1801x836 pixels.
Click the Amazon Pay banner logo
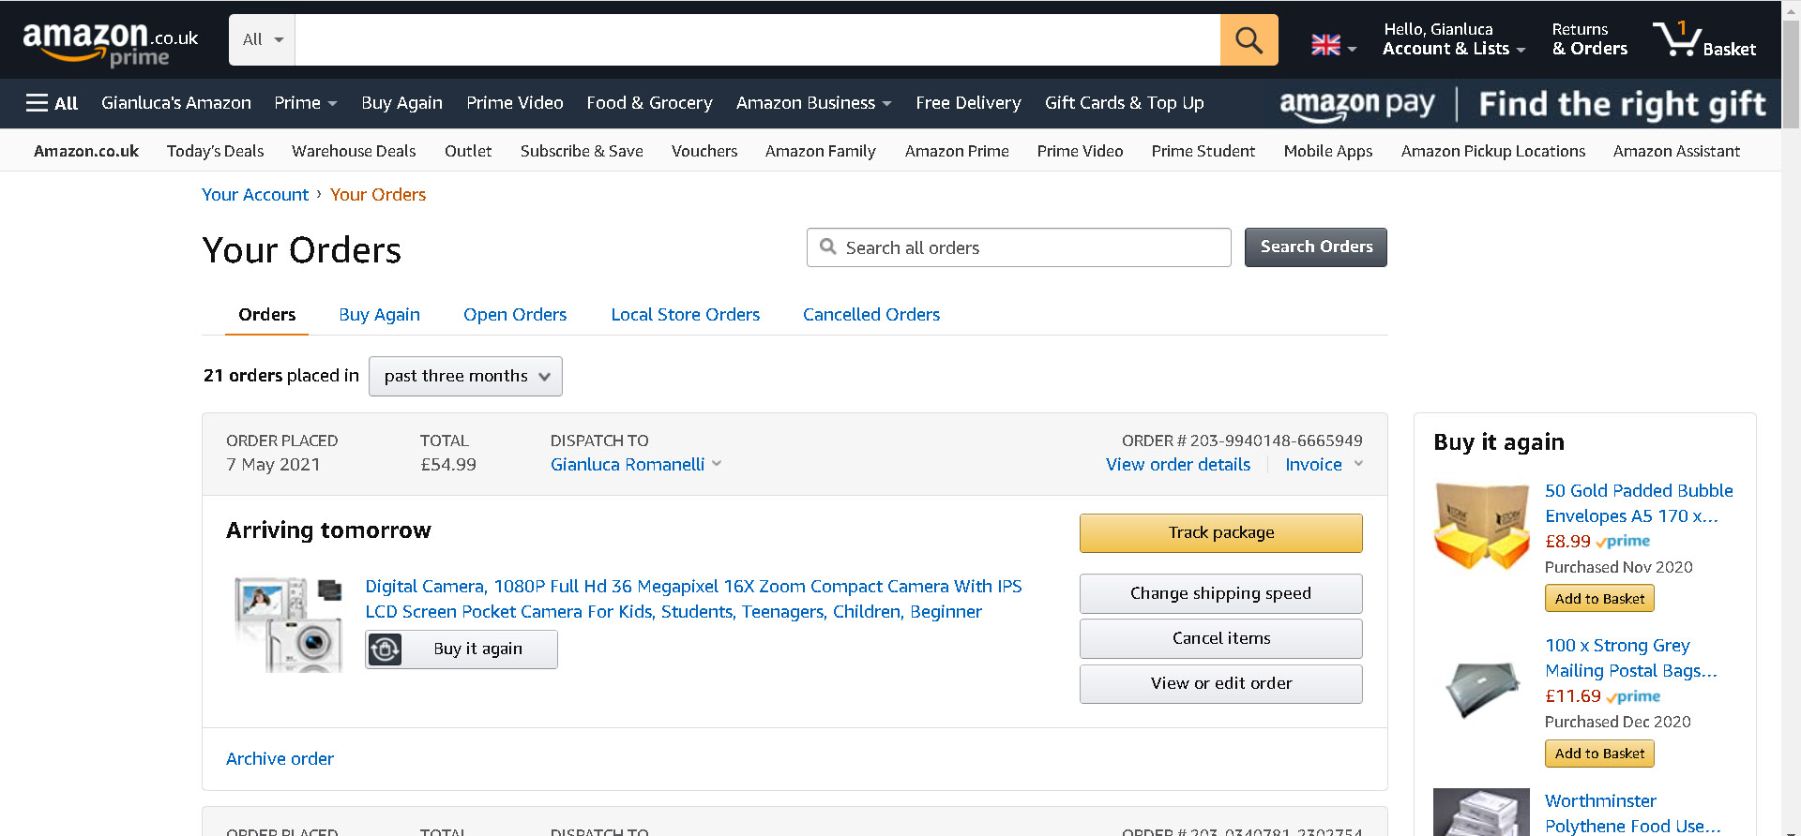(1356, 104)
